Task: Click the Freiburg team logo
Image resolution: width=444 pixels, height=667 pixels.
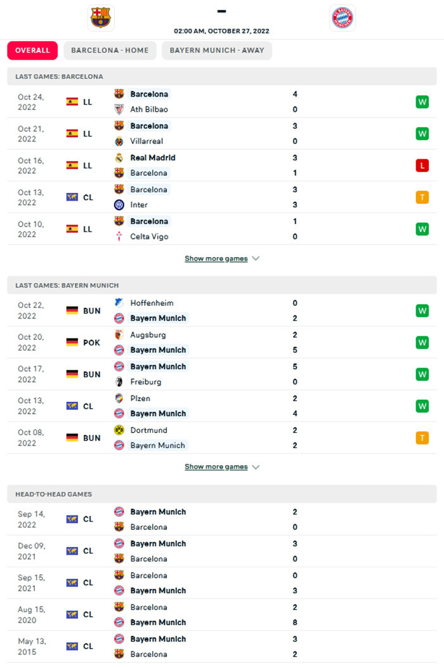Action: pyautogui.click(x=119, y=381)
